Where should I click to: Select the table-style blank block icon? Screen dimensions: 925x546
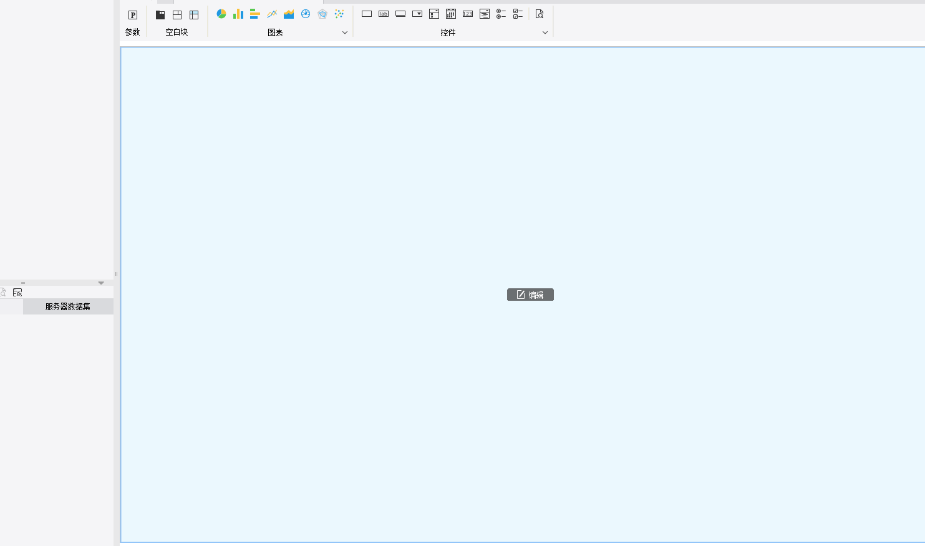coord(194,14)
